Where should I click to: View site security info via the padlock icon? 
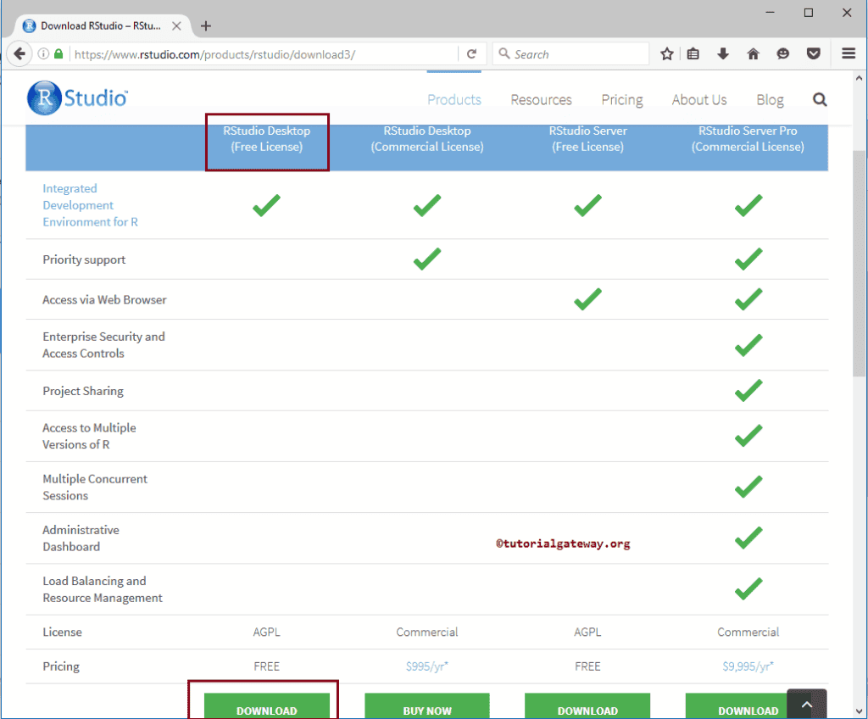(x=57, y=53)
